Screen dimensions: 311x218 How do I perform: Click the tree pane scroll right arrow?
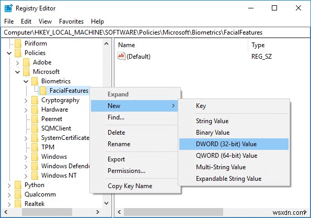[98, 212]
